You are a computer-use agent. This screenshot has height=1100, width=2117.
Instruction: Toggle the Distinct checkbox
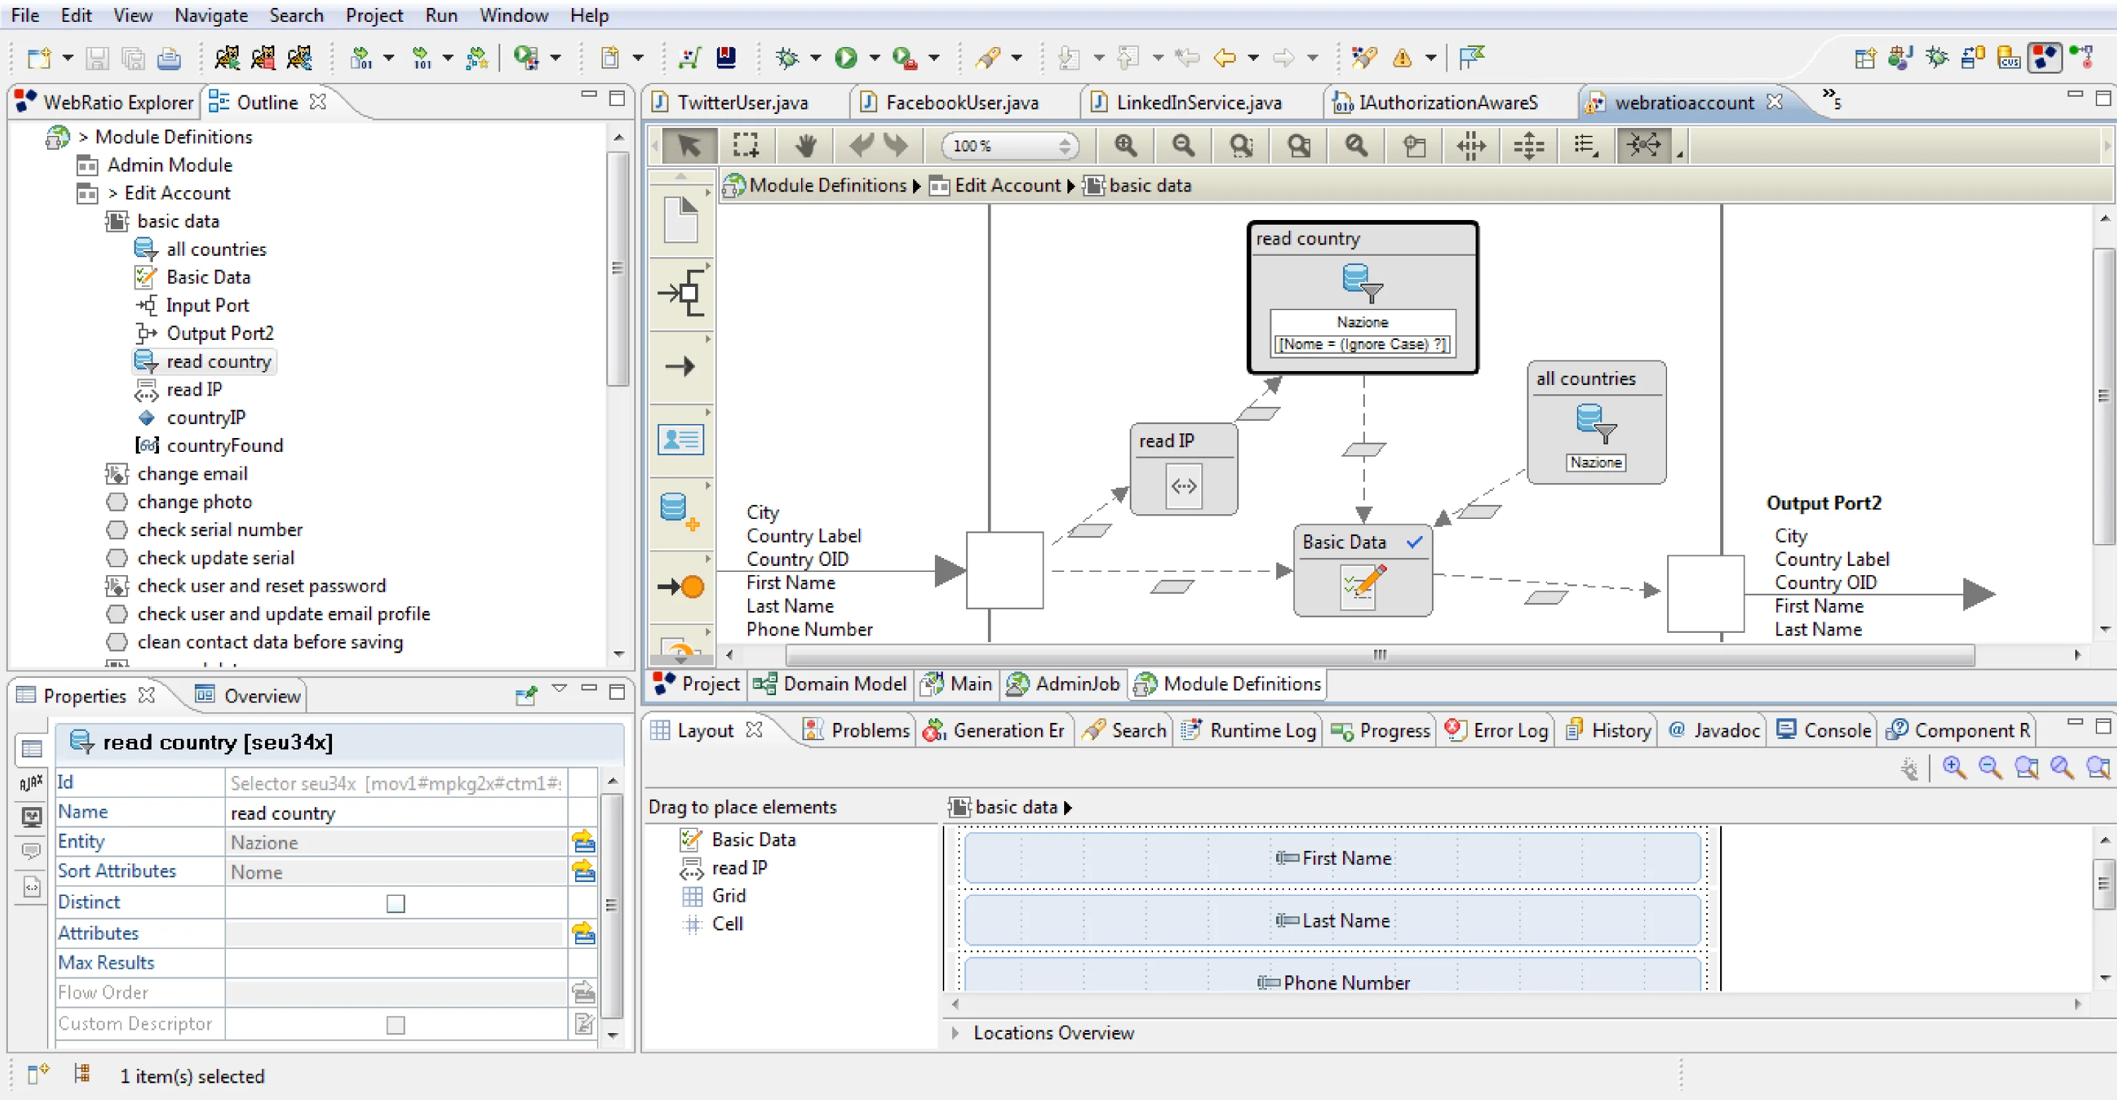pos(396,903)
